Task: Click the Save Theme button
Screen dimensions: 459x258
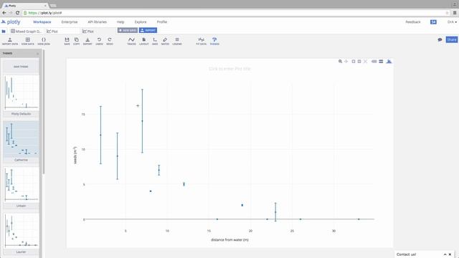Action: [x=21, y=67]
